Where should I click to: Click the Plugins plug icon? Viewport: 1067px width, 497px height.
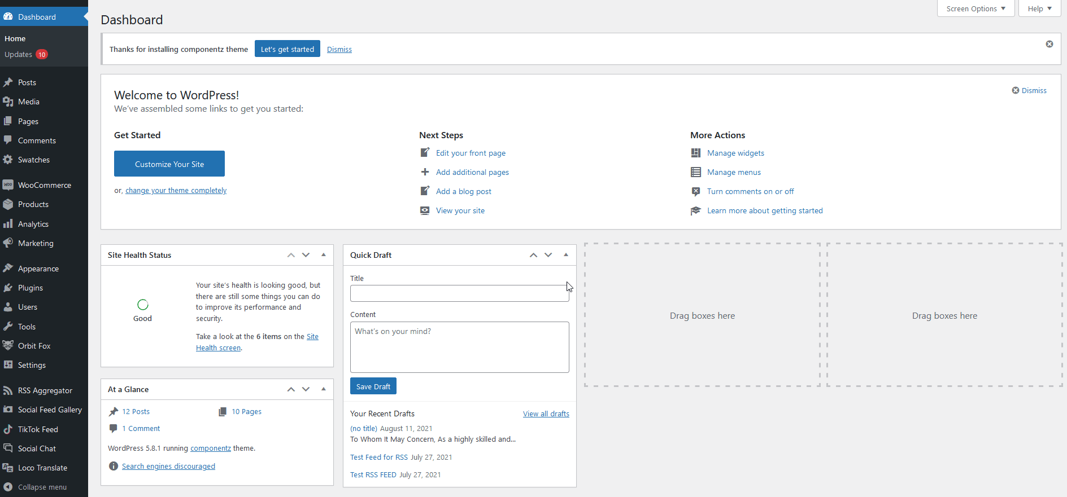(8, 288)
